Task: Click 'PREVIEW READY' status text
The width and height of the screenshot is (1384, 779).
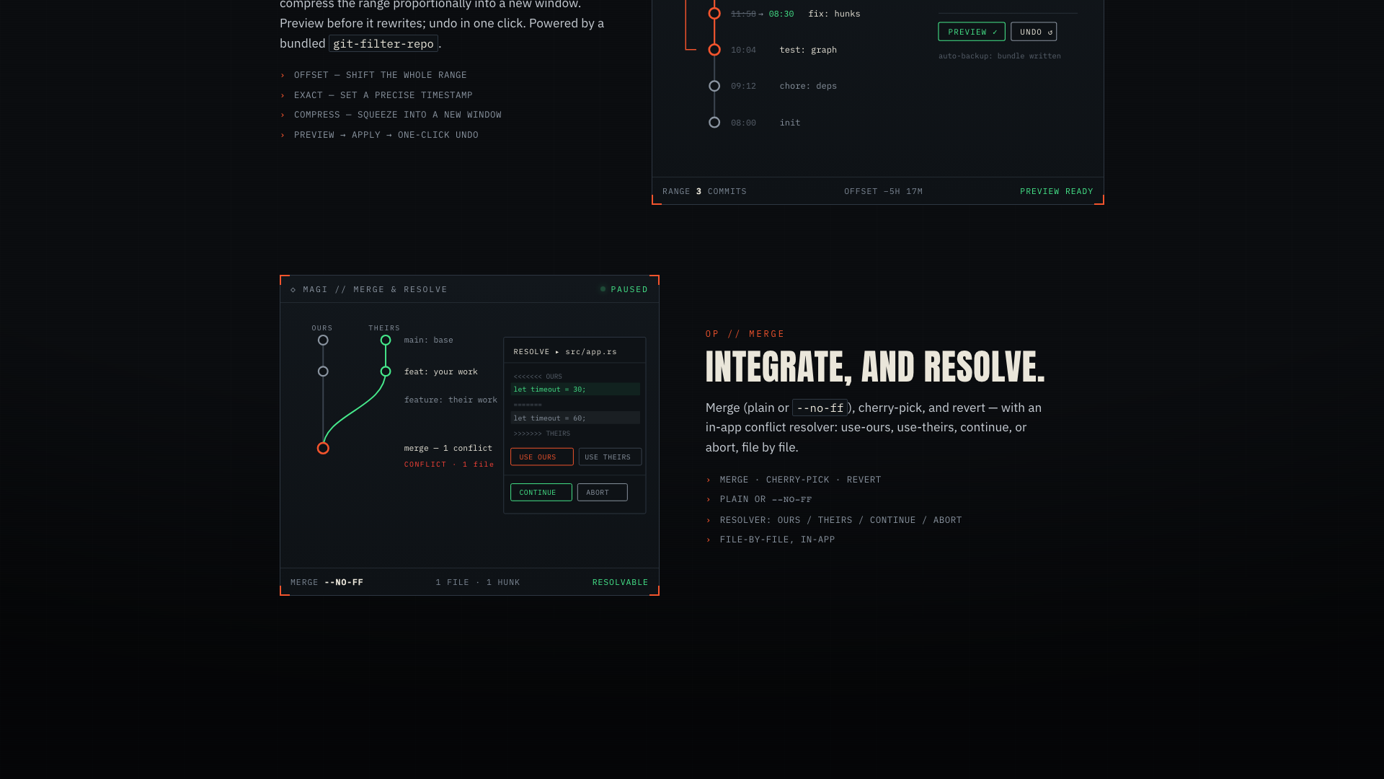Action: 1057,192
